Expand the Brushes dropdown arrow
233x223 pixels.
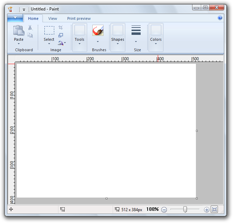[98, 41]
